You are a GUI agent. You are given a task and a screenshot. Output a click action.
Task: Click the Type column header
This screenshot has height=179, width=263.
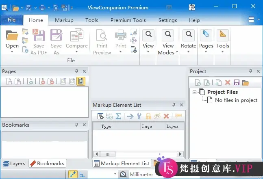tap(117, 126)
